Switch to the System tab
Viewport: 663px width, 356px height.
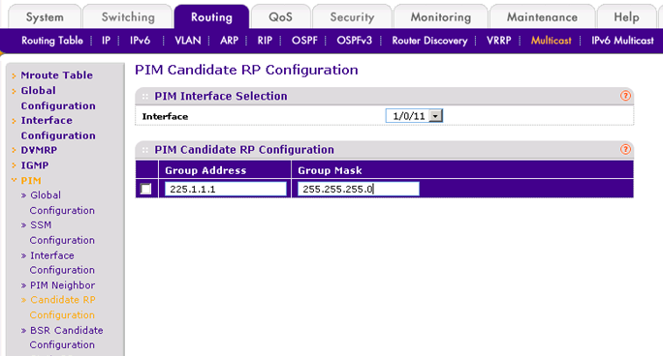[45, 17]
